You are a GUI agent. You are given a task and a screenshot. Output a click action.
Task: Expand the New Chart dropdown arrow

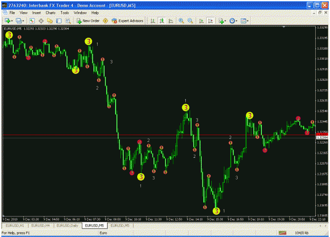click(x=12, y=21)
